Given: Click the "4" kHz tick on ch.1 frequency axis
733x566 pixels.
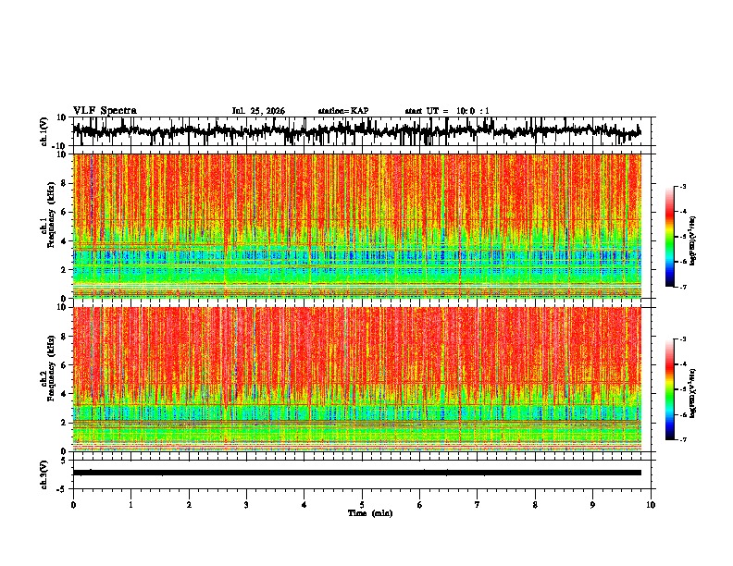Looking at the screenshot, I should coord(65,241).
